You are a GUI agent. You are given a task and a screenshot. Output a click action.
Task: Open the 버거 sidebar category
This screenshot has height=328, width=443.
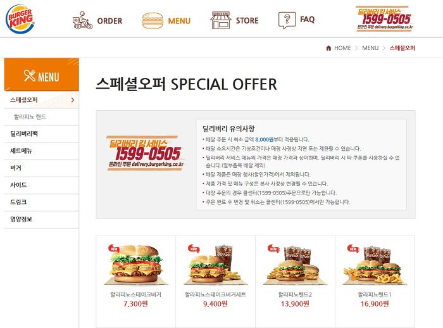pos(16,168)
